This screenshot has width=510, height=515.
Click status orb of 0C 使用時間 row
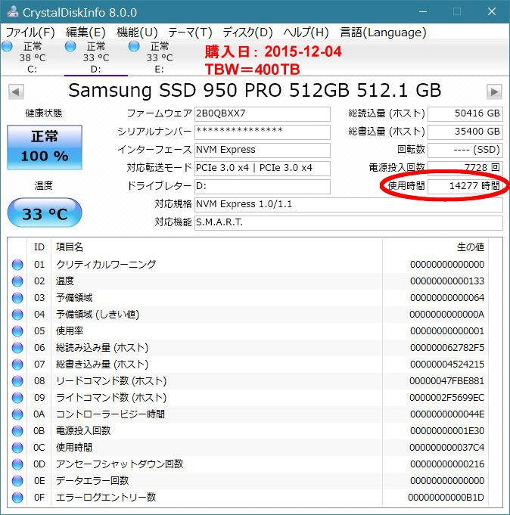click(x=17, y=448)
